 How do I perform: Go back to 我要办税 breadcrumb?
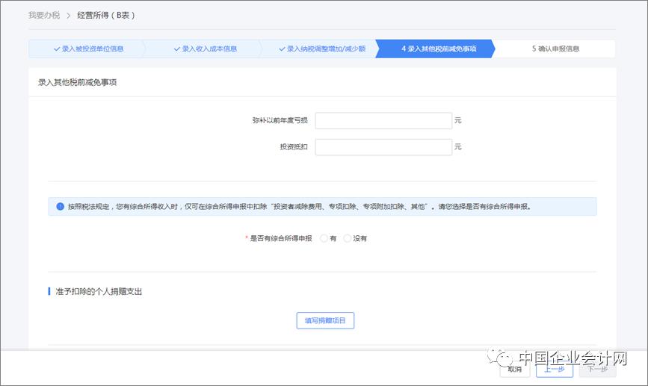tap(44, 15)
